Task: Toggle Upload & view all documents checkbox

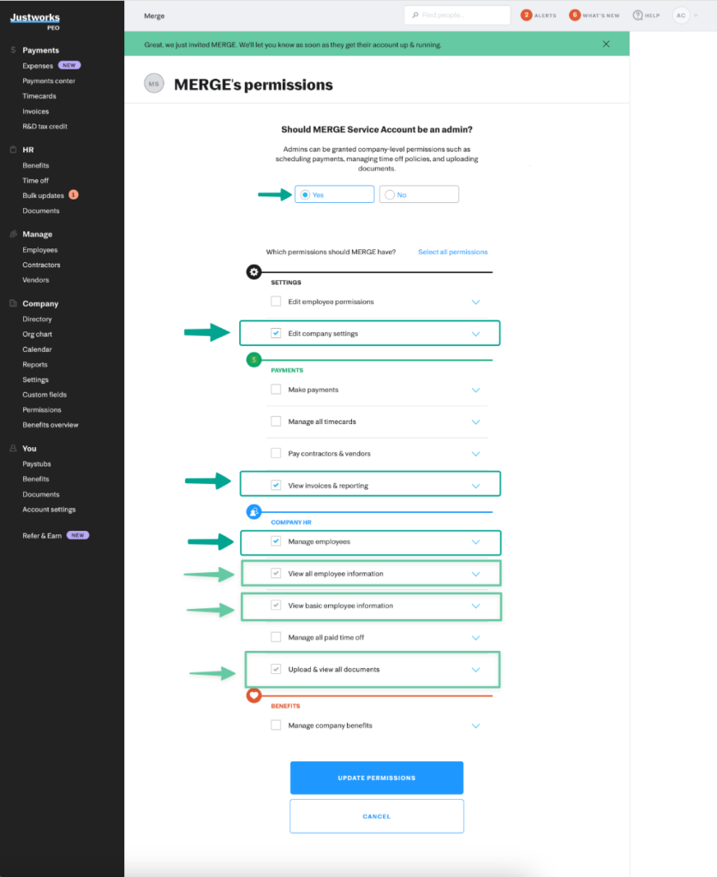Action: 276,669
